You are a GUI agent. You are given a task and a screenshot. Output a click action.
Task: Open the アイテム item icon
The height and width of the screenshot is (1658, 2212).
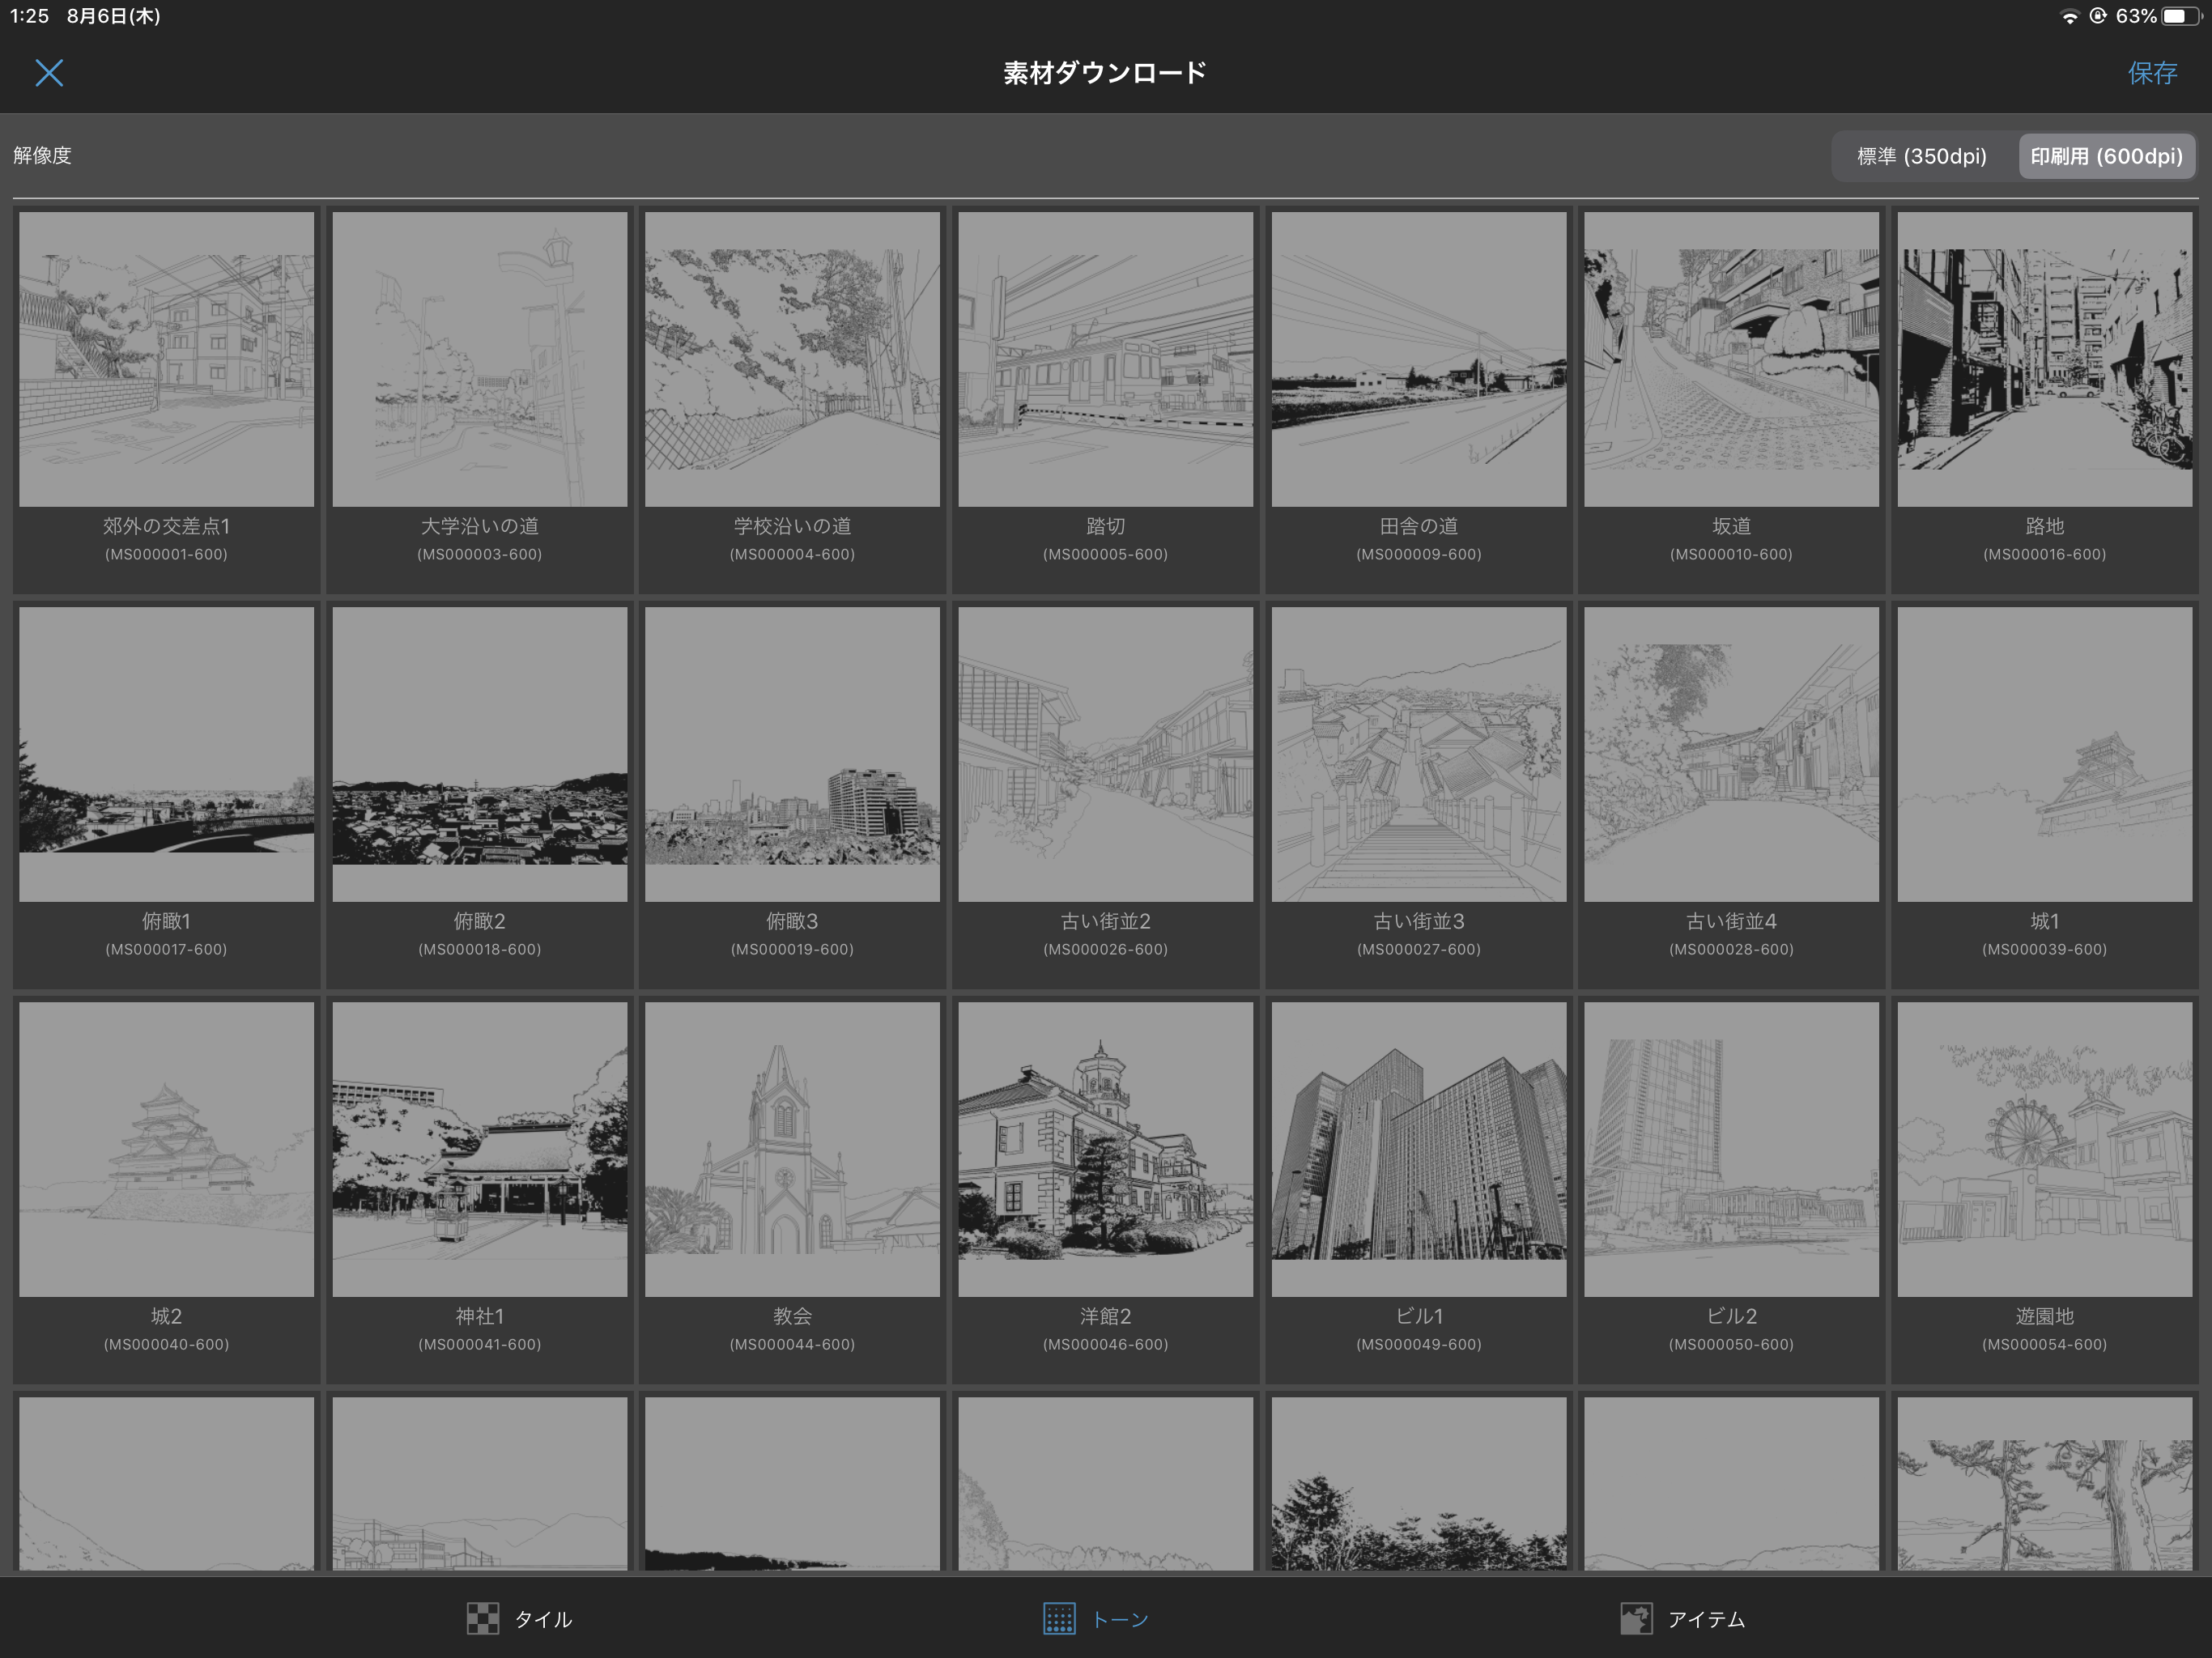pos(1636,1619)
